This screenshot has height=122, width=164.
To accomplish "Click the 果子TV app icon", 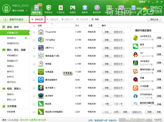I will [x=41, y=48].
